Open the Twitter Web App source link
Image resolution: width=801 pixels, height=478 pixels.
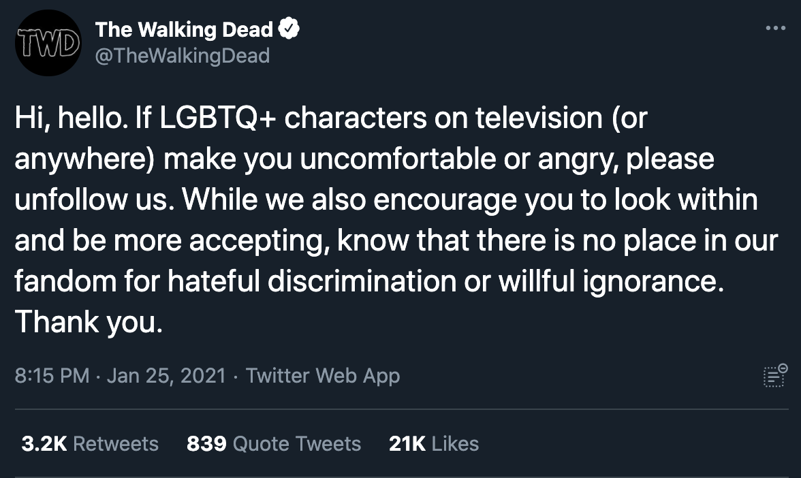click(322, 376)
